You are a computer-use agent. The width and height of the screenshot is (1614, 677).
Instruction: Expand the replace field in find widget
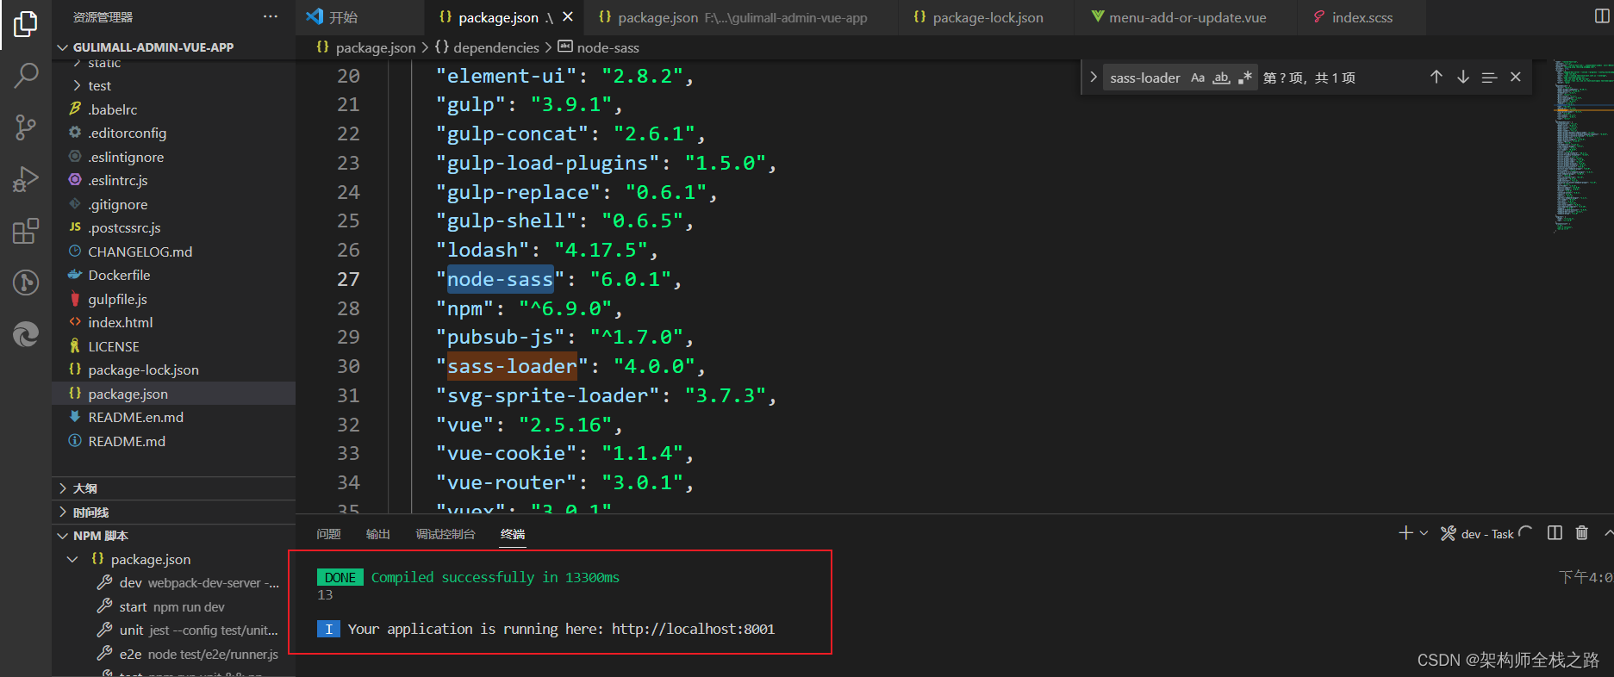[1093, 78]
